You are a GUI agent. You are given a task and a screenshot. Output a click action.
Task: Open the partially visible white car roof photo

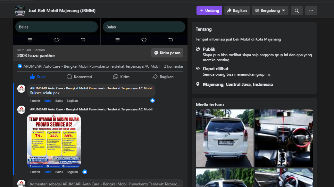click(225, 178)
